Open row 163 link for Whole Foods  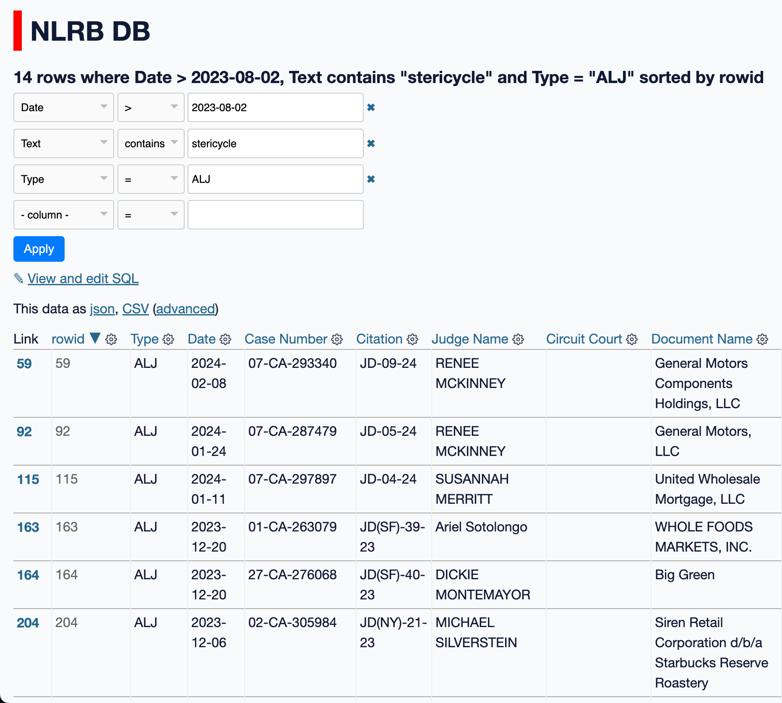click(x=28, y=527)
